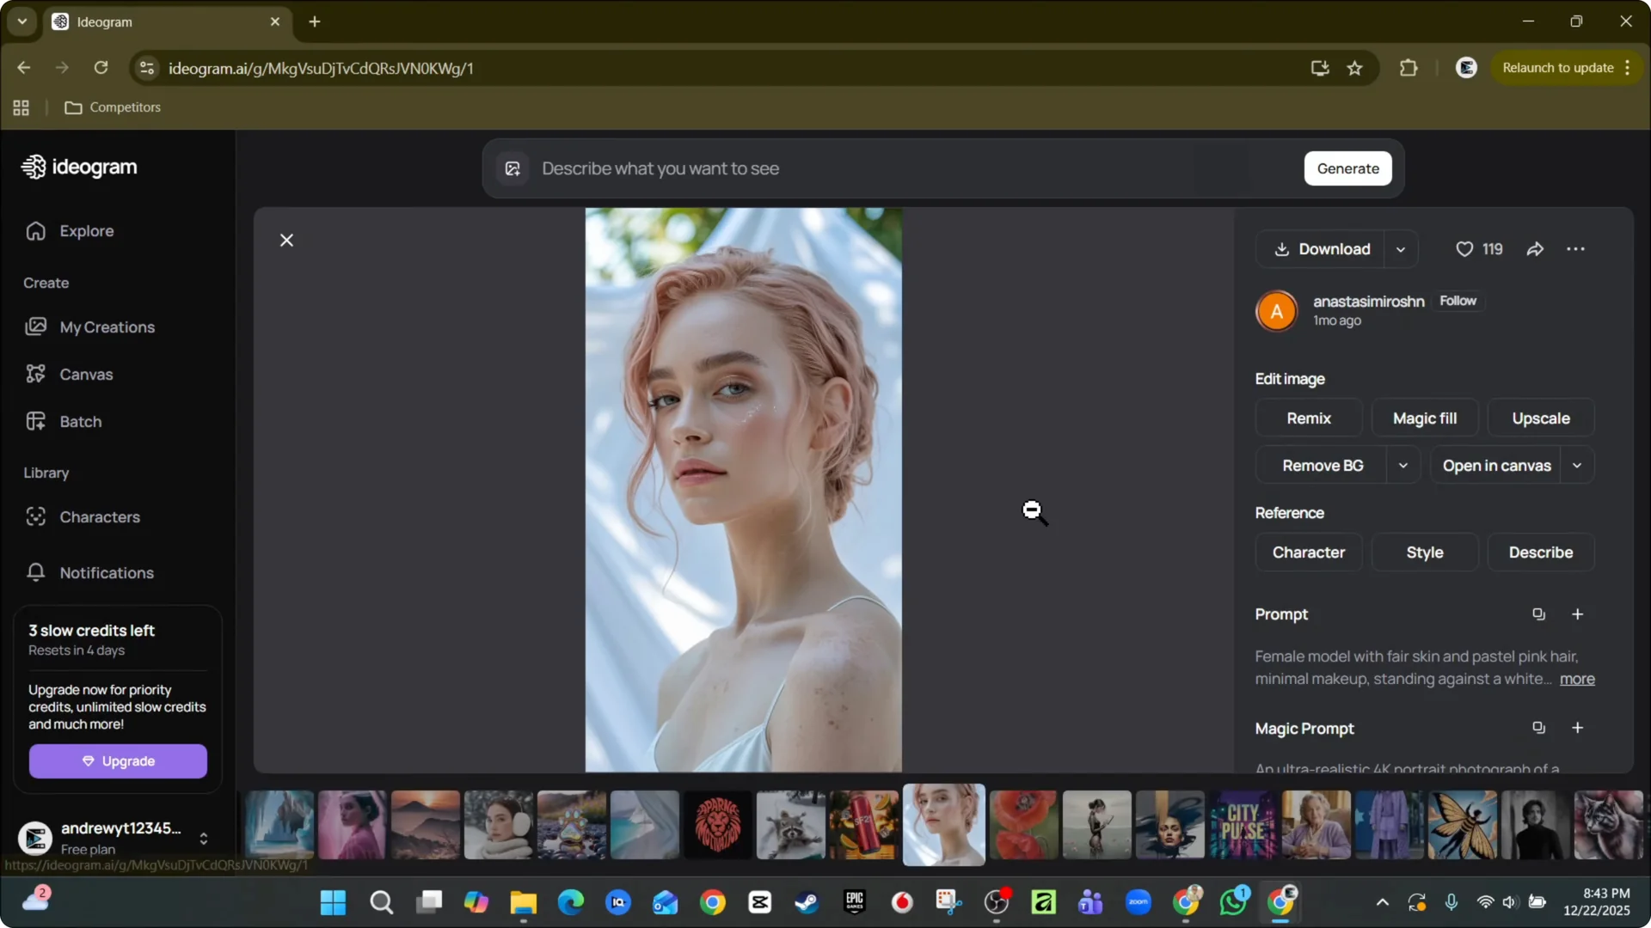Copy the image prompt text

[1538, 614]
